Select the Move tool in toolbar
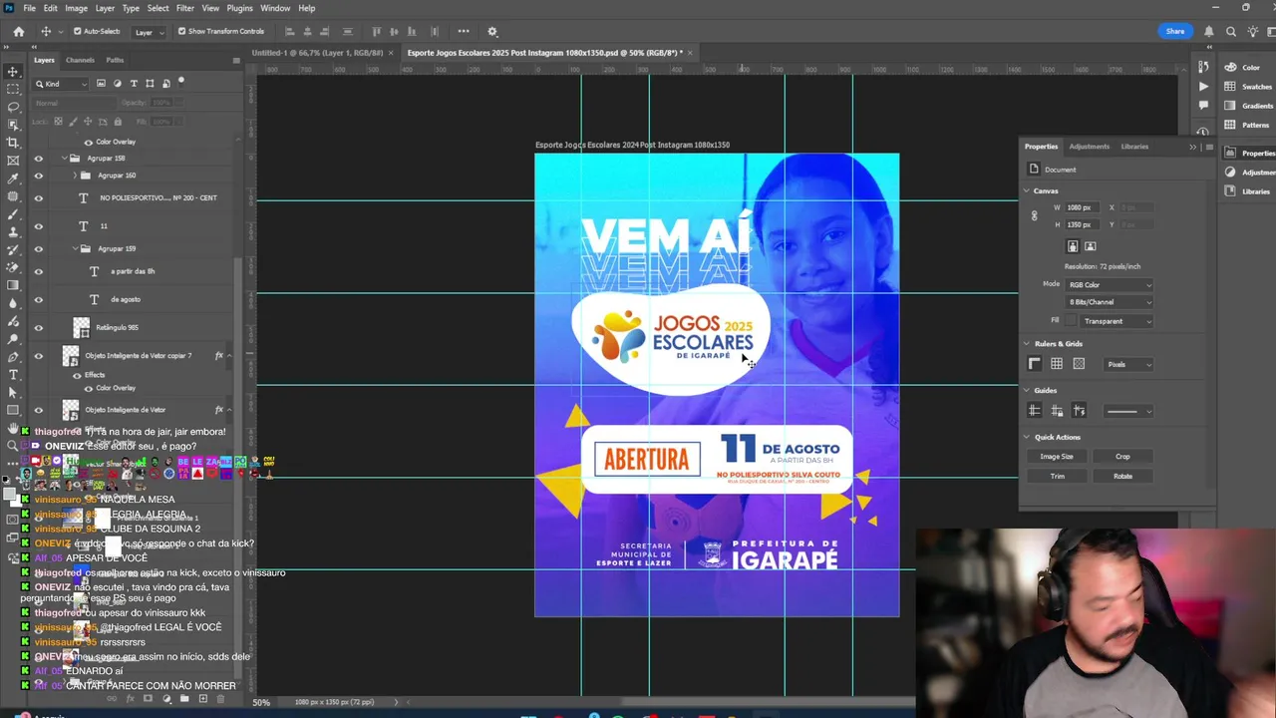The height and width of the screenshot is (718, 1276). coord(13,71)
